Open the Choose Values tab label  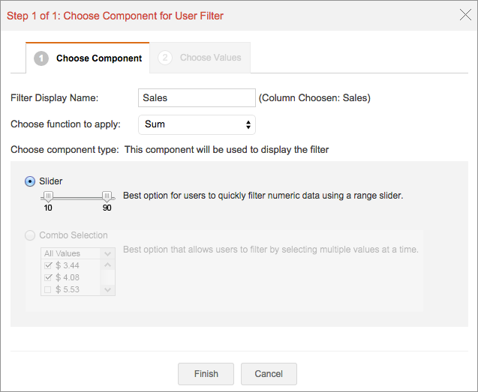click(x=211, y=58)
